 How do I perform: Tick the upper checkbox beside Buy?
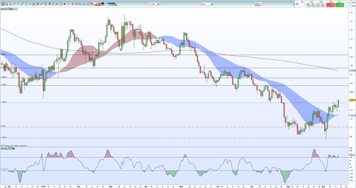(x=346, y=3)
